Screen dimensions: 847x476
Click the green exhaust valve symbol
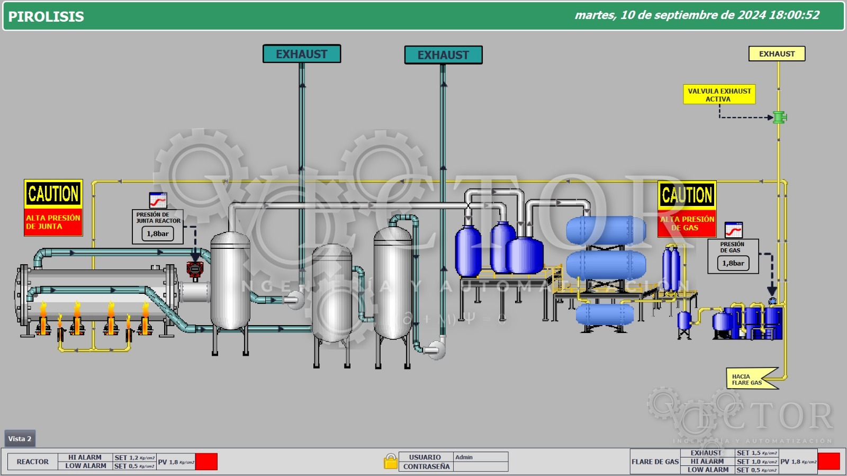click(x=779, y=117)
